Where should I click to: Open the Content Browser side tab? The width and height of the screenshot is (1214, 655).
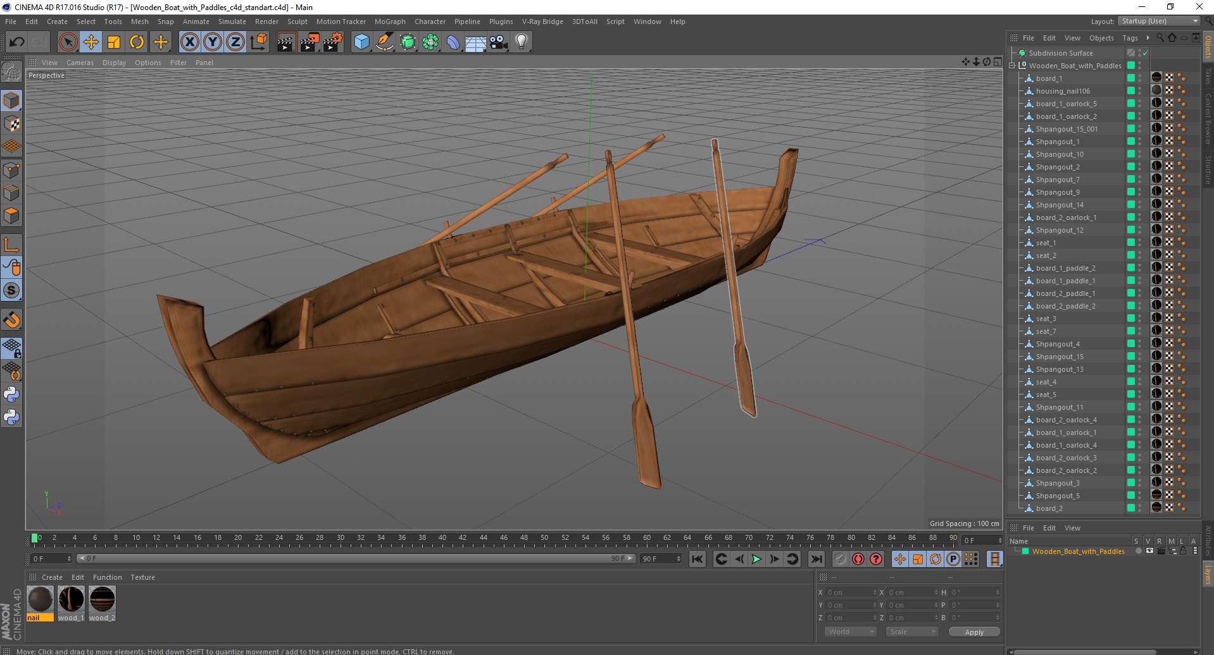(1208, 118)
